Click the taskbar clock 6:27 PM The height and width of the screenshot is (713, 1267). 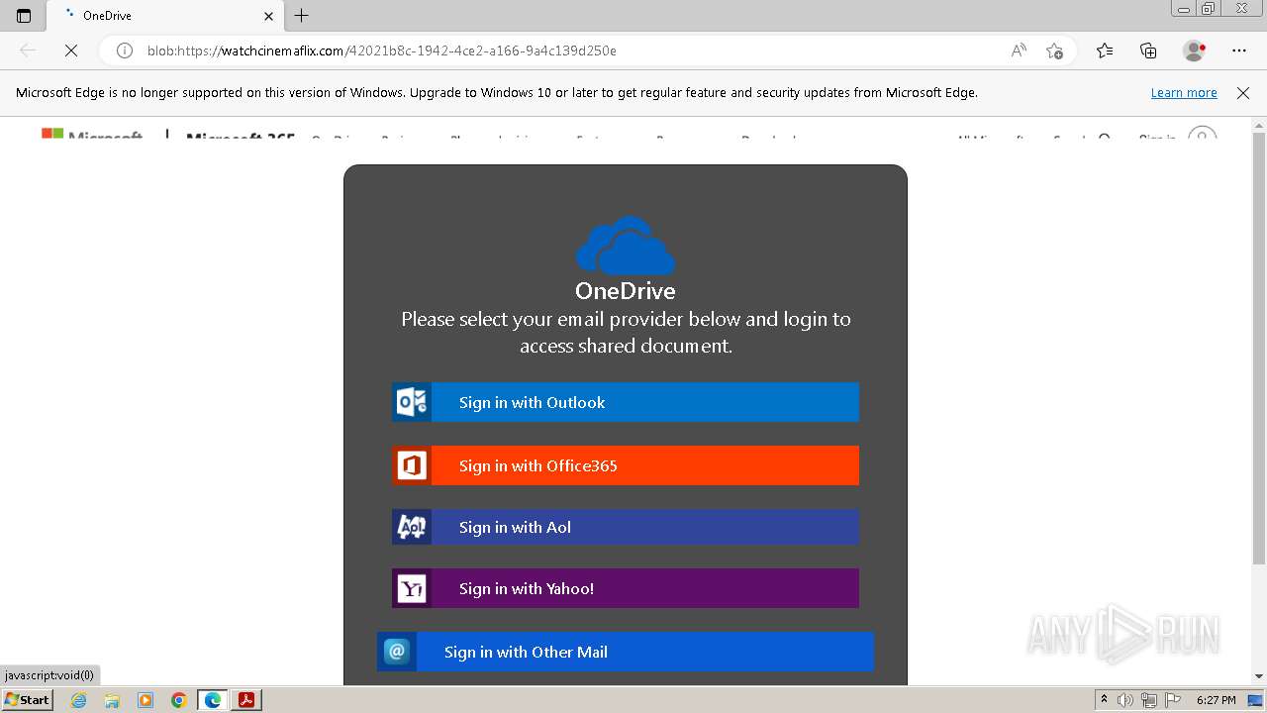[1217, 700]
